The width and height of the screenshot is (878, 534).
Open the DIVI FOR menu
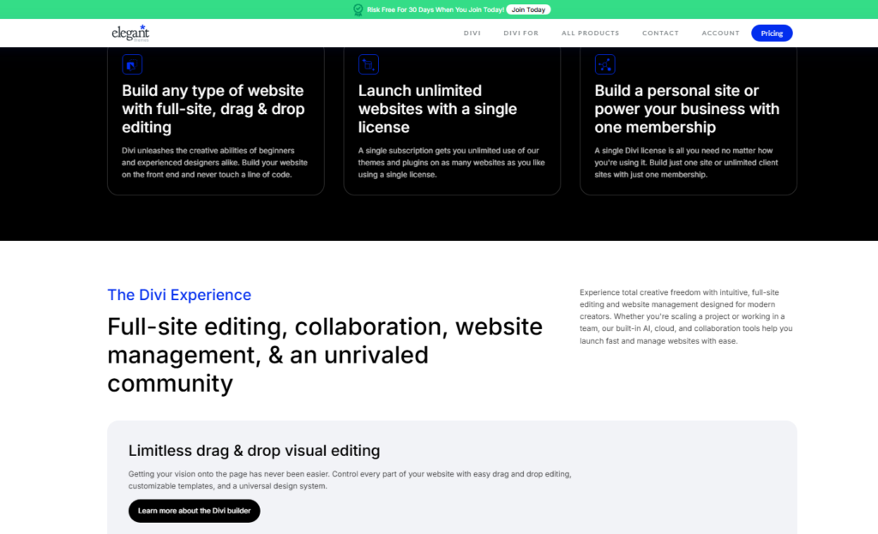click(520, 33)
